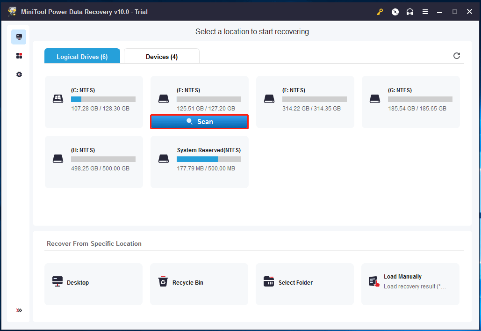Image resolution: width=481 pixels, height=331 pixels.
Task: Click the Select Folder icon
Action: (269, 281)
